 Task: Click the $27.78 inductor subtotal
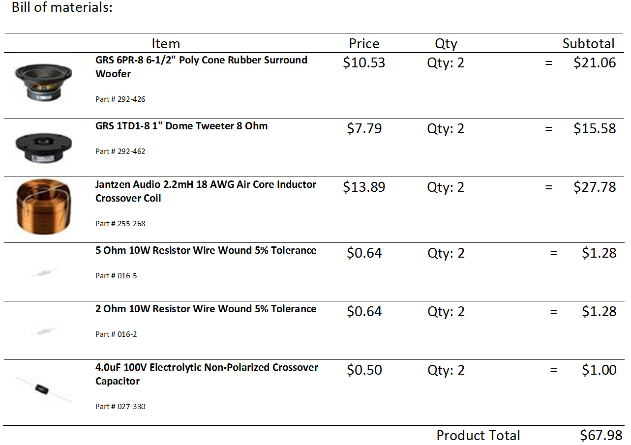click(595, 187)
